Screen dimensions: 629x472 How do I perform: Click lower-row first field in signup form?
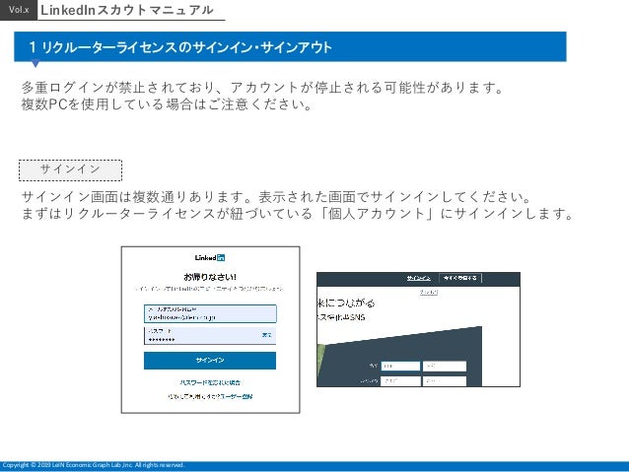[400, 381]
